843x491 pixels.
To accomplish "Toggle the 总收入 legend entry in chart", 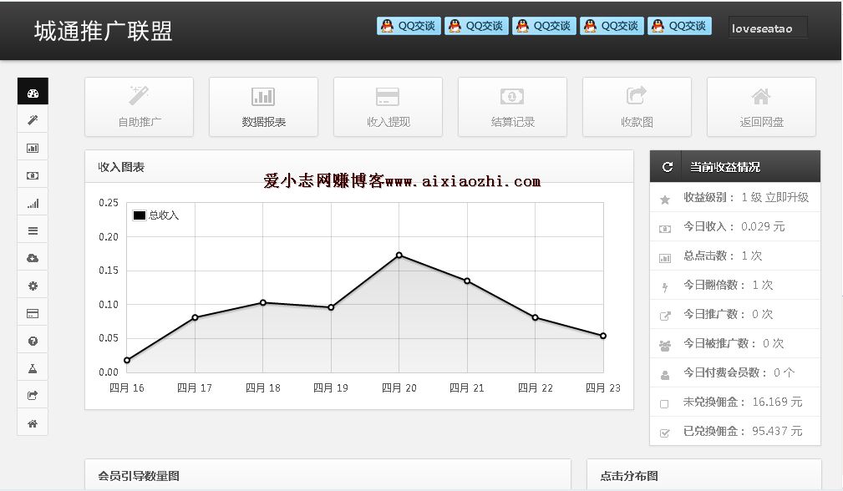I will click(155, 215).
